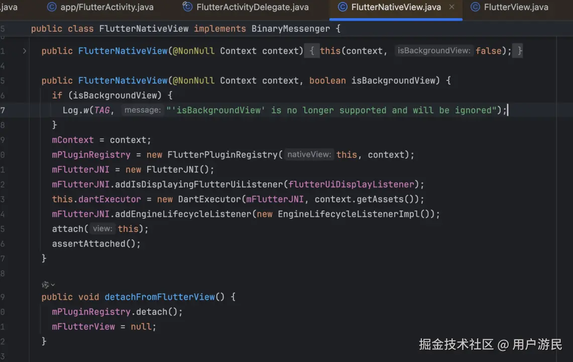Click addIsDisplayingFlutterUiListener method call
The width and height of the screenshot is (573, 362).
pyautogui.click(x=199, y=184)
